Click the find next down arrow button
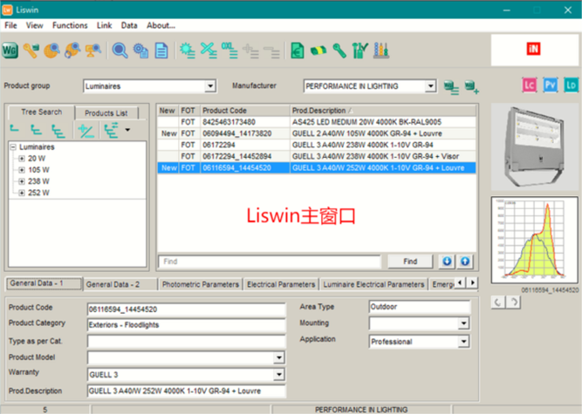582x414 pixels. pyautogui.click(x=447, y=261)
